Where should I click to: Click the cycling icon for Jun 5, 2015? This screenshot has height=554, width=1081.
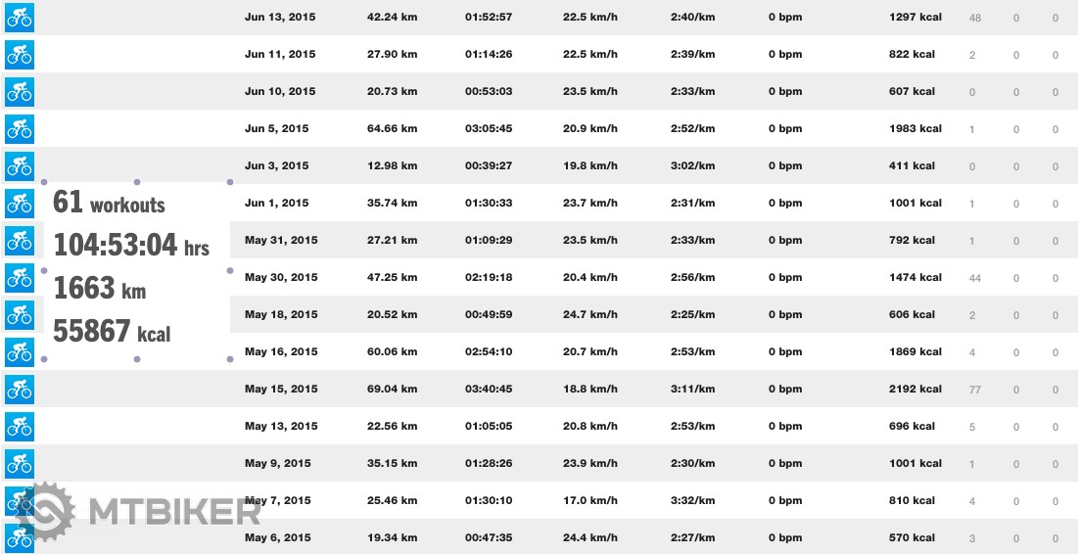click(x=20, y=129)
